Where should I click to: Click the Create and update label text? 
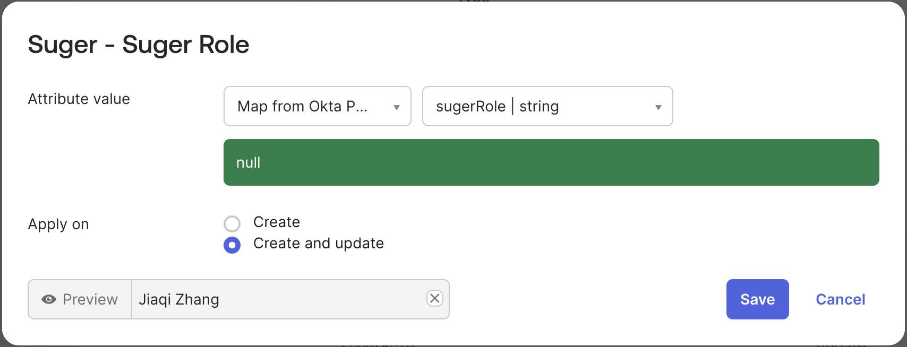[x=319, y=243]
